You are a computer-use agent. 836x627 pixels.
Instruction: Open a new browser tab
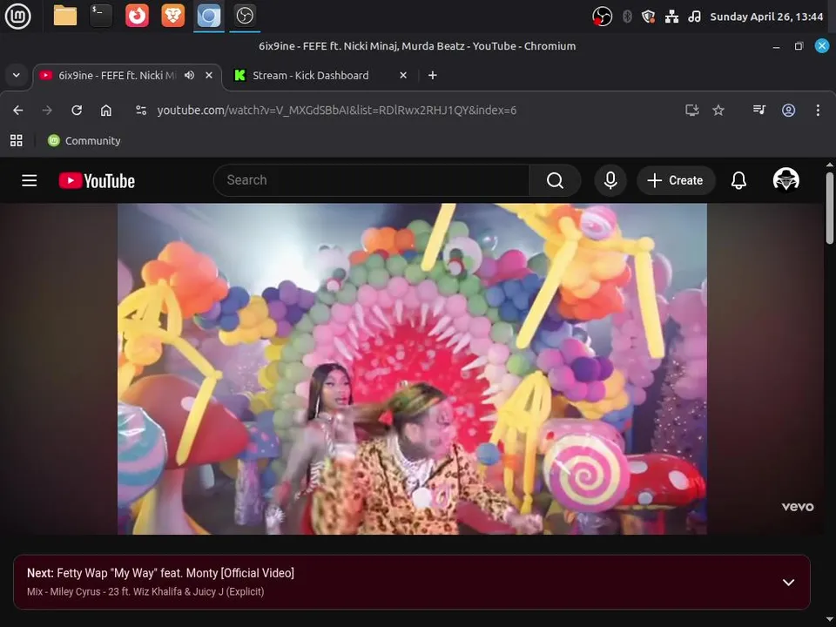(x=433, y=75)
